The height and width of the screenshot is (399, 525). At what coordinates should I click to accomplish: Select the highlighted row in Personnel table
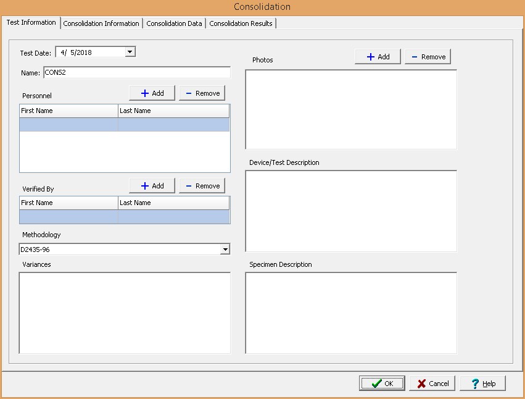click(x=124, y=125)
